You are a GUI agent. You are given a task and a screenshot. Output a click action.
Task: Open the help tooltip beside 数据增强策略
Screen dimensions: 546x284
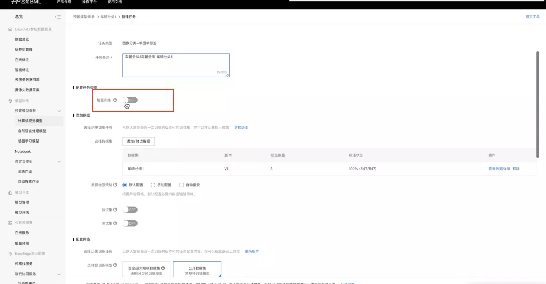[x=115, y=185]
